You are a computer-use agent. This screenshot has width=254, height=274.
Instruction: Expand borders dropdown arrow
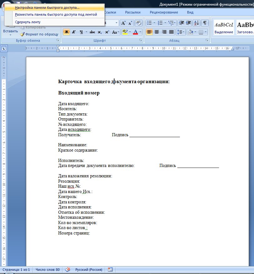[206, 32]
